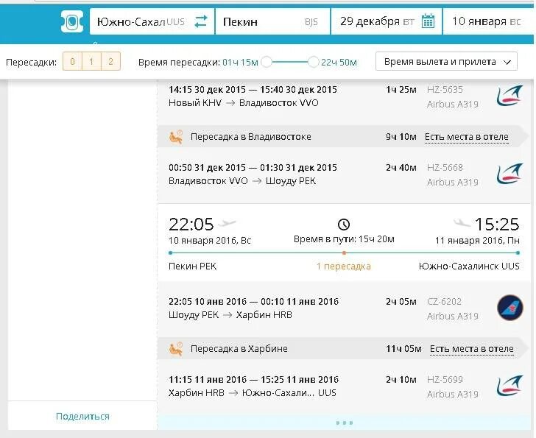This screenshot has width=536, height=438.
Task: Click the departure time 22:05
Action: coord(191,224)
